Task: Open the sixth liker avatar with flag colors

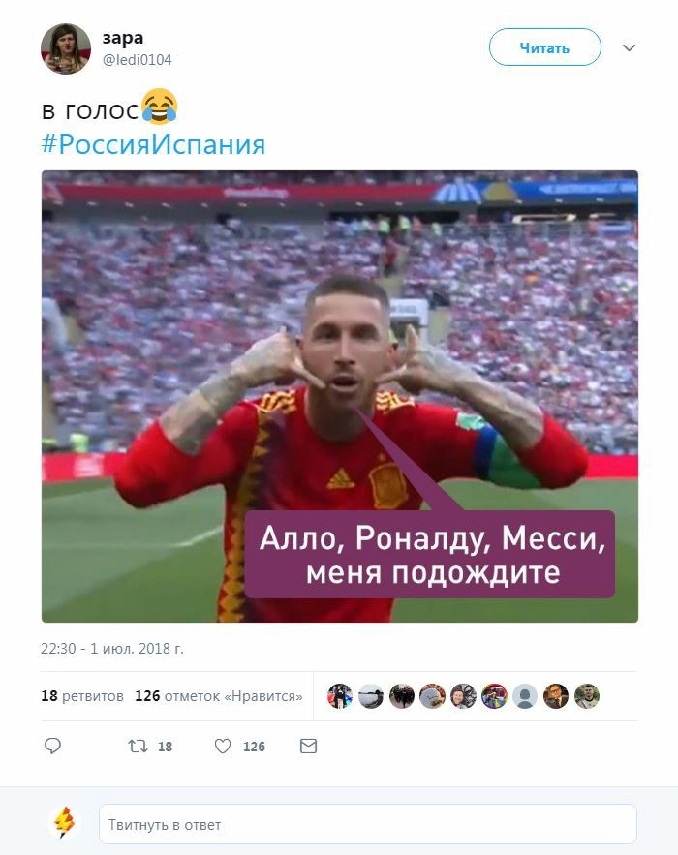Action: coord(494,696)
